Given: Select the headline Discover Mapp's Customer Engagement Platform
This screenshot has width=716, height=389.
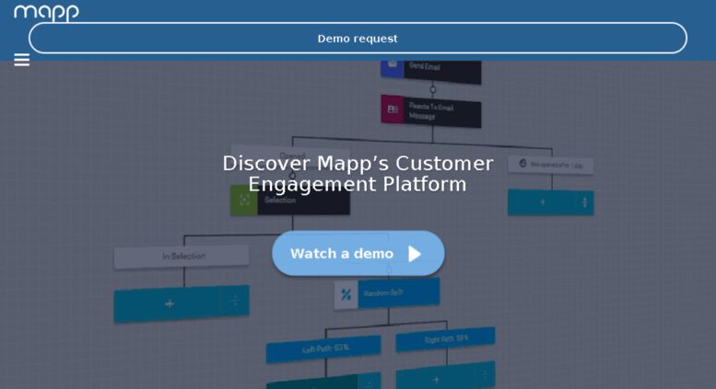Looking at the screenshot, I should 358,174.
